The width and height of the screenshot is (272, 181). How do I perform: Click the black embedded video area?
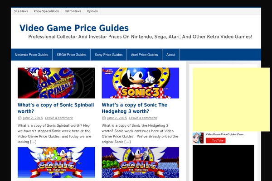(223, 163)
